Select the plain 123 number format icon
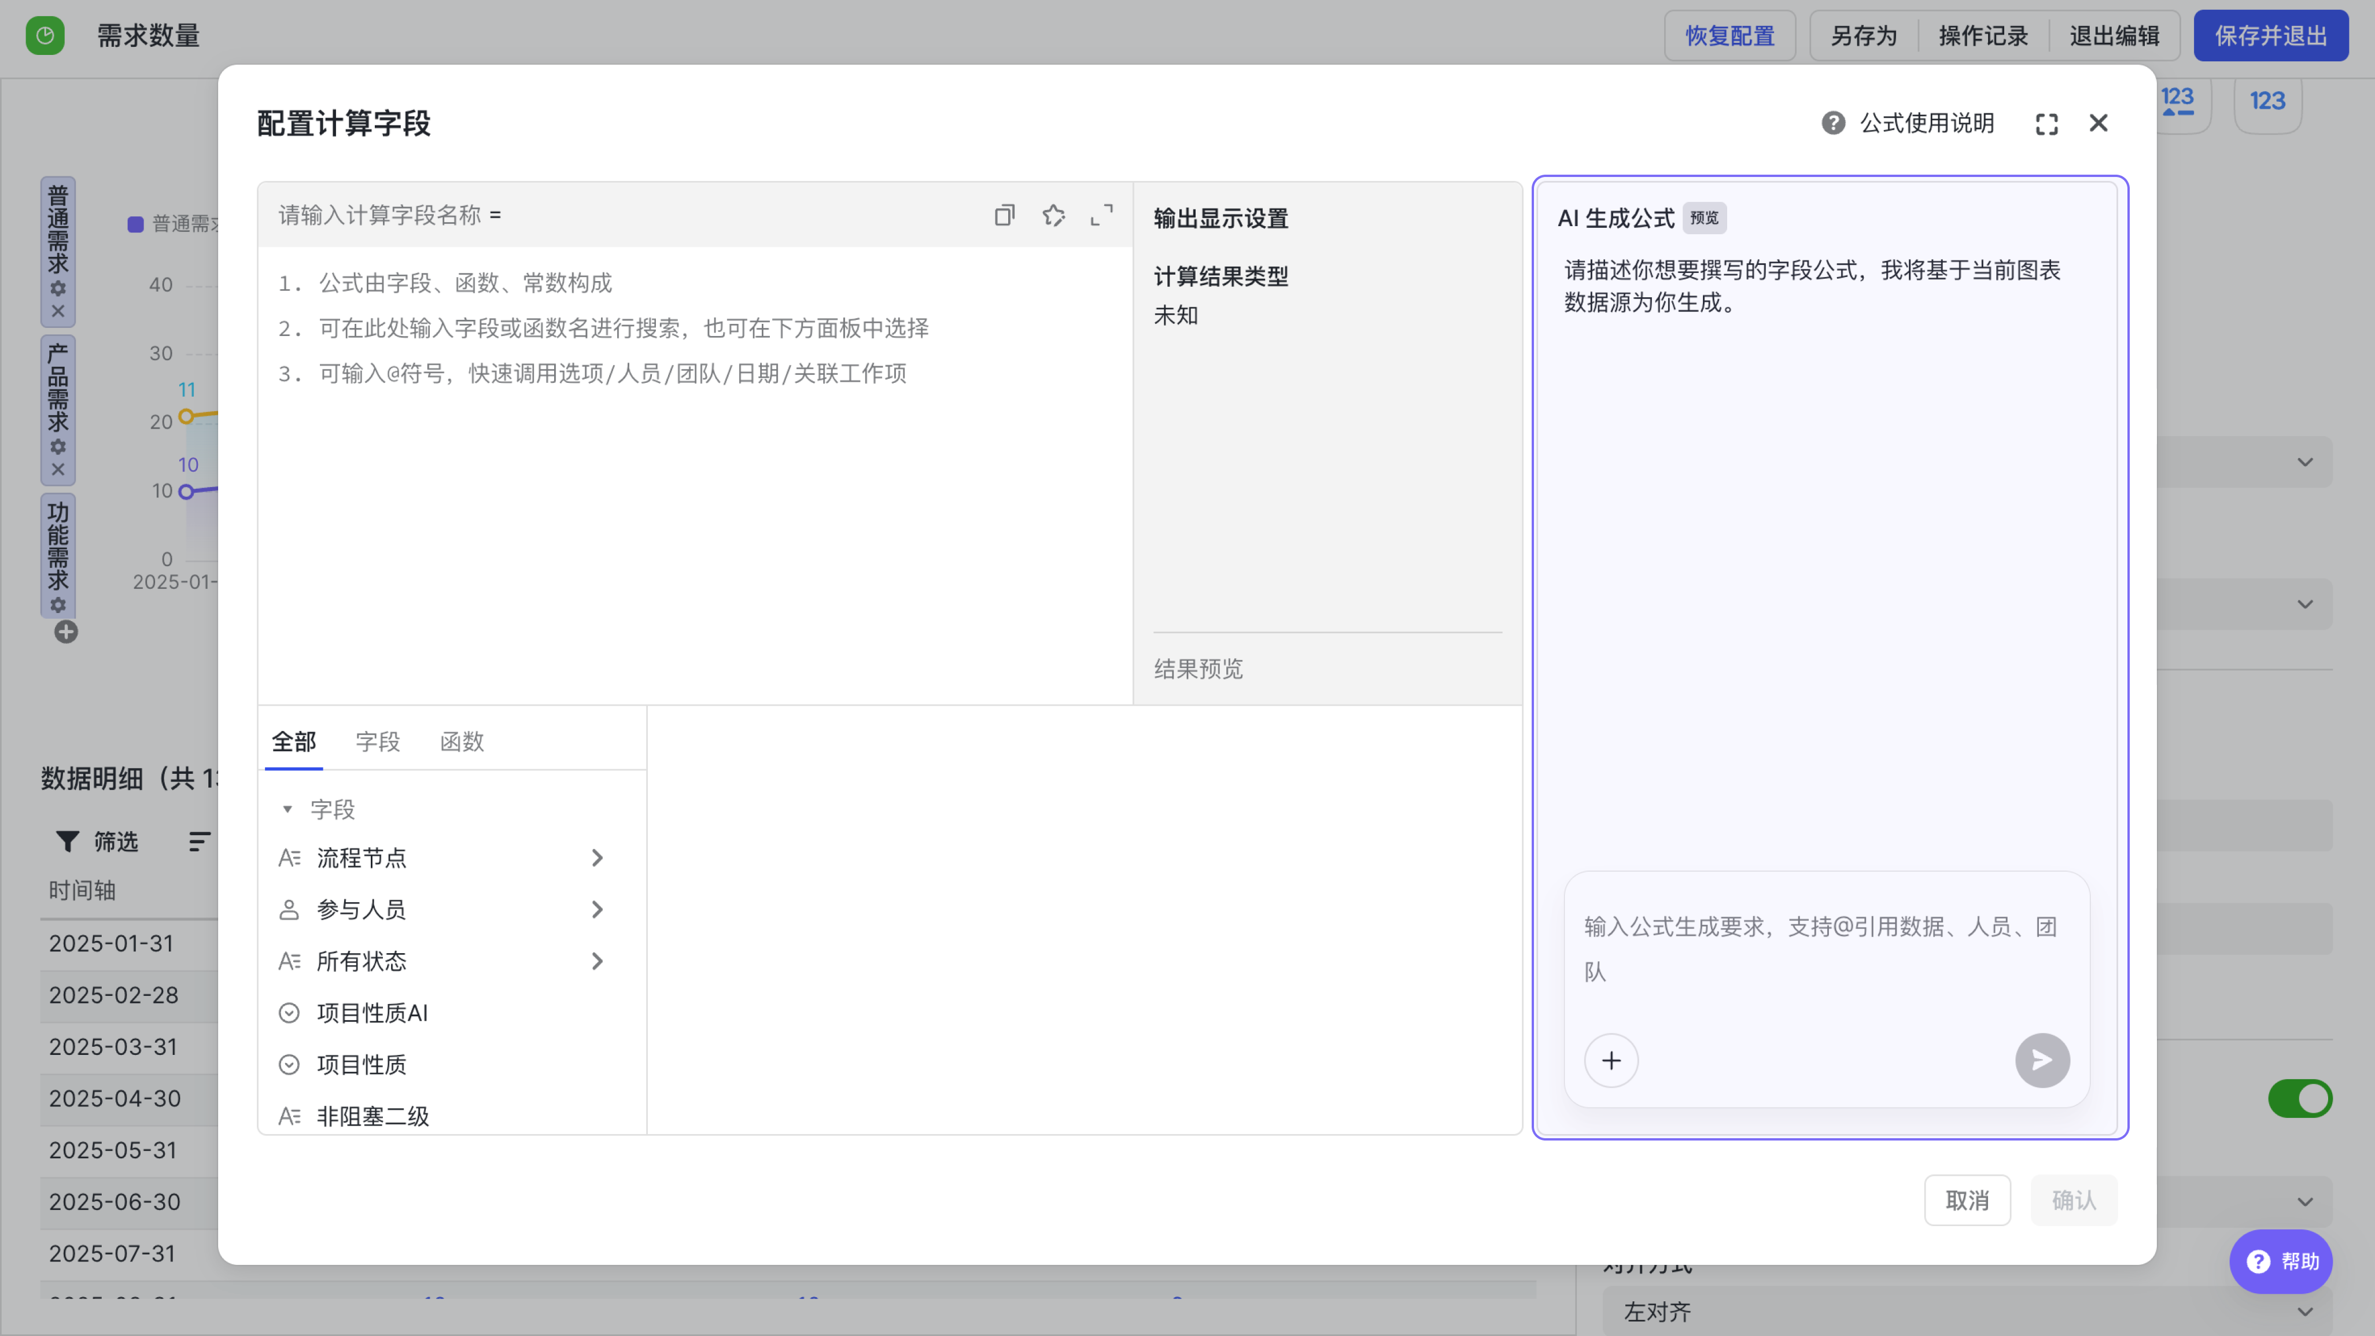Viewport: 2375px width, 1336px height. coord(2267,101)
